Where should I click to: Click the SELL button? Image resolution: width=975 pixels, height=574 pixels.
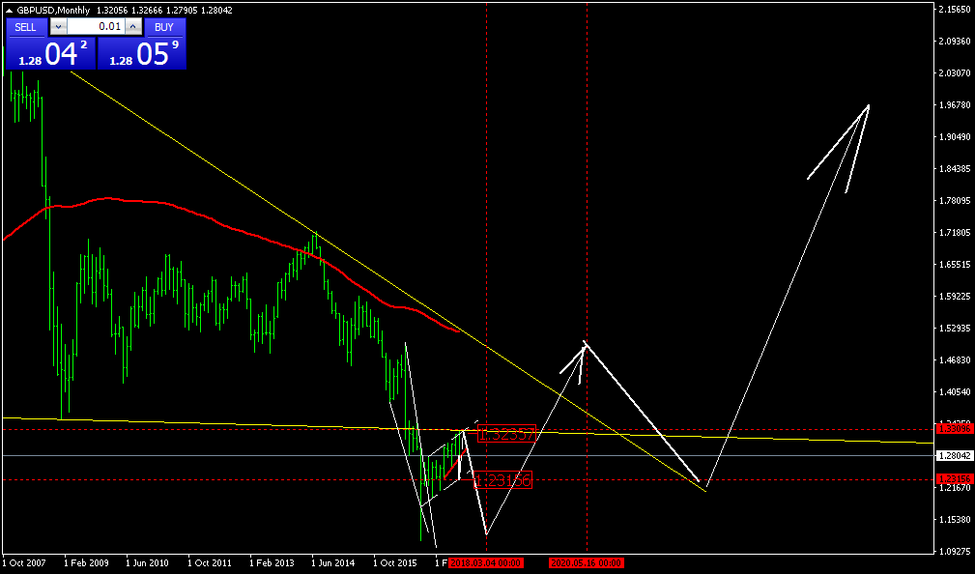(x=25, y=27)
